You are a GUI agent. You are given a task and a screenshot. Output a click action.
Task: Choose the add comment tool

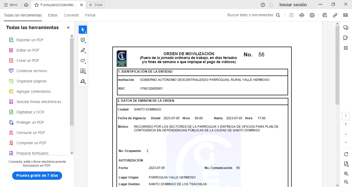(83, 40)
